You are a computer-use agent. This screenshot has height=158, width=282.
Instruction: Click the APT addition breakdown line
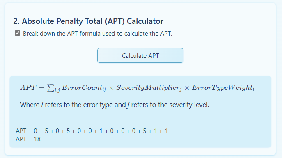92,131
